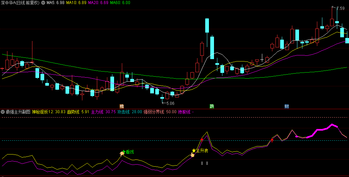Click the orange 榜 event marker
Viewport: 349px width, 177px height.
tap(122, 106)
